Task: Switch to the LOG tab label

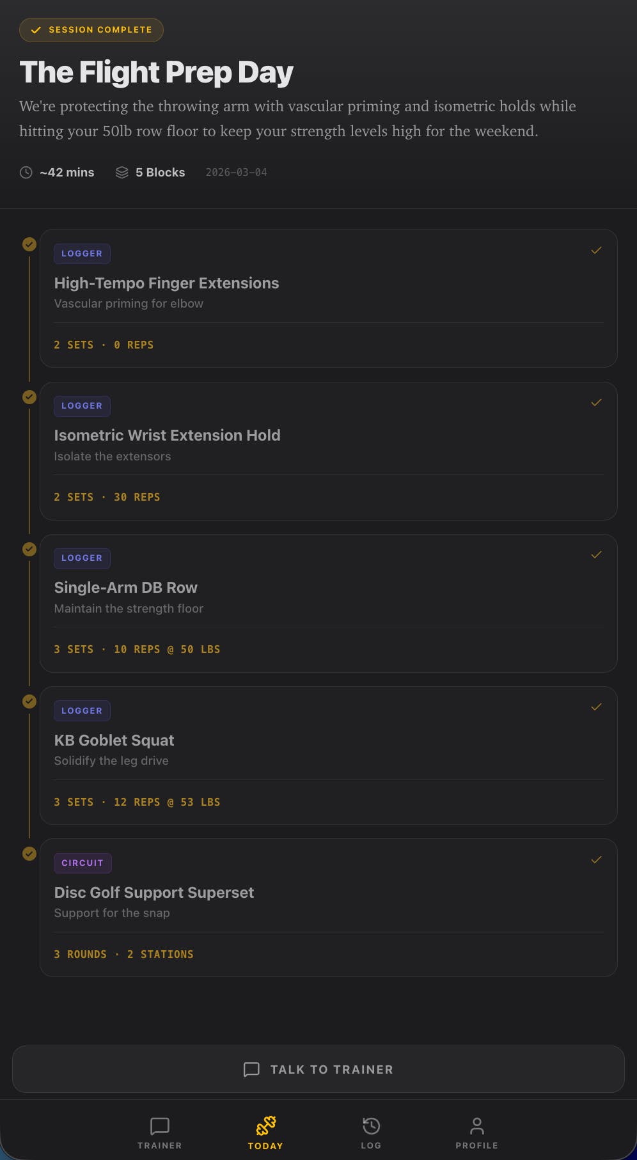Action: coord(371,1145)
